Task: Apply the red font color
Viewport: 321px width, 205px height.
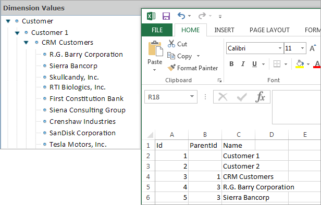Action: click(x=317, y=64)
